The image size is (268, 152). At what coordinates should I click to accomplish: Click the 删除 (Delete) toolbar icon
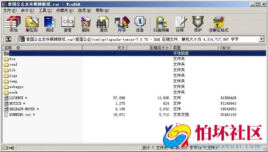(x=86, y=24)
